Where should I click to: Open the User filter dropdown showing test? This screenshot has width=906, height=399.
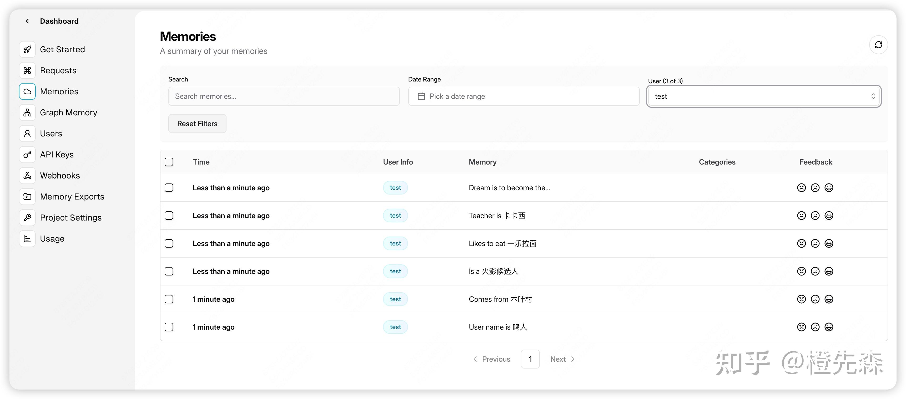[x=763, y=96]
